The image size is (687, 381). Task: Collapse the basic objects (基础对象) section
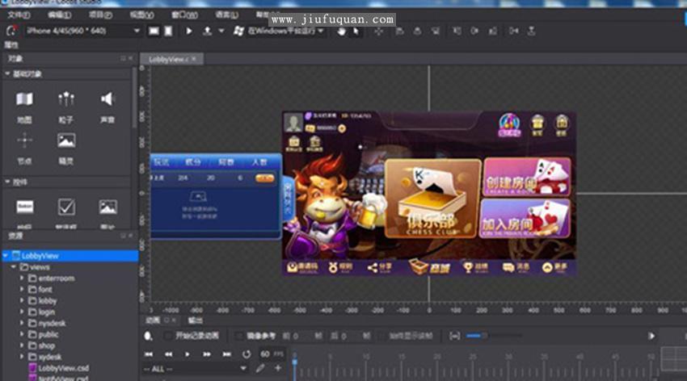[x=7, y=74]
